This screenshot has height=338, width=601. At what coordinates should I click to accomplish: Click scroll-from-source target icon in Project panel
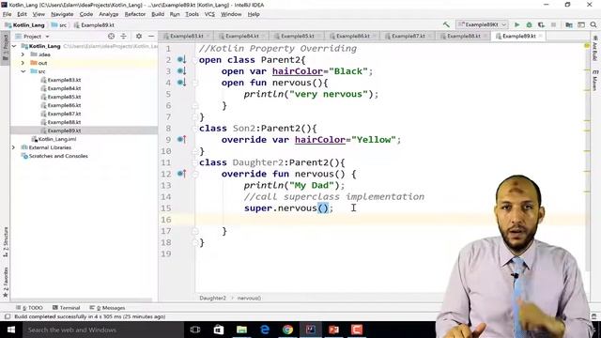click(111, 36)
